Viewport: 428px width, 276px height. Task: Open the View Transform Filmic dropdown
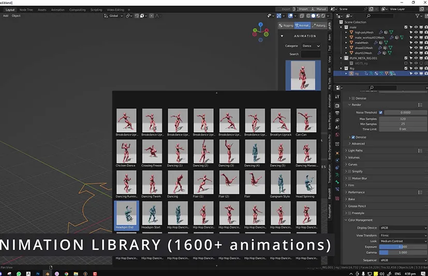tap(403, 235)
